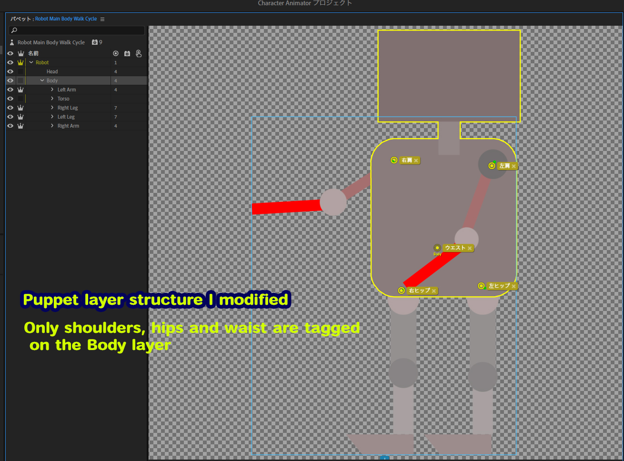The image size is (624, 461).
Task: Toggle the crown independence icon on Left Arm
Action: click(20, 90)
